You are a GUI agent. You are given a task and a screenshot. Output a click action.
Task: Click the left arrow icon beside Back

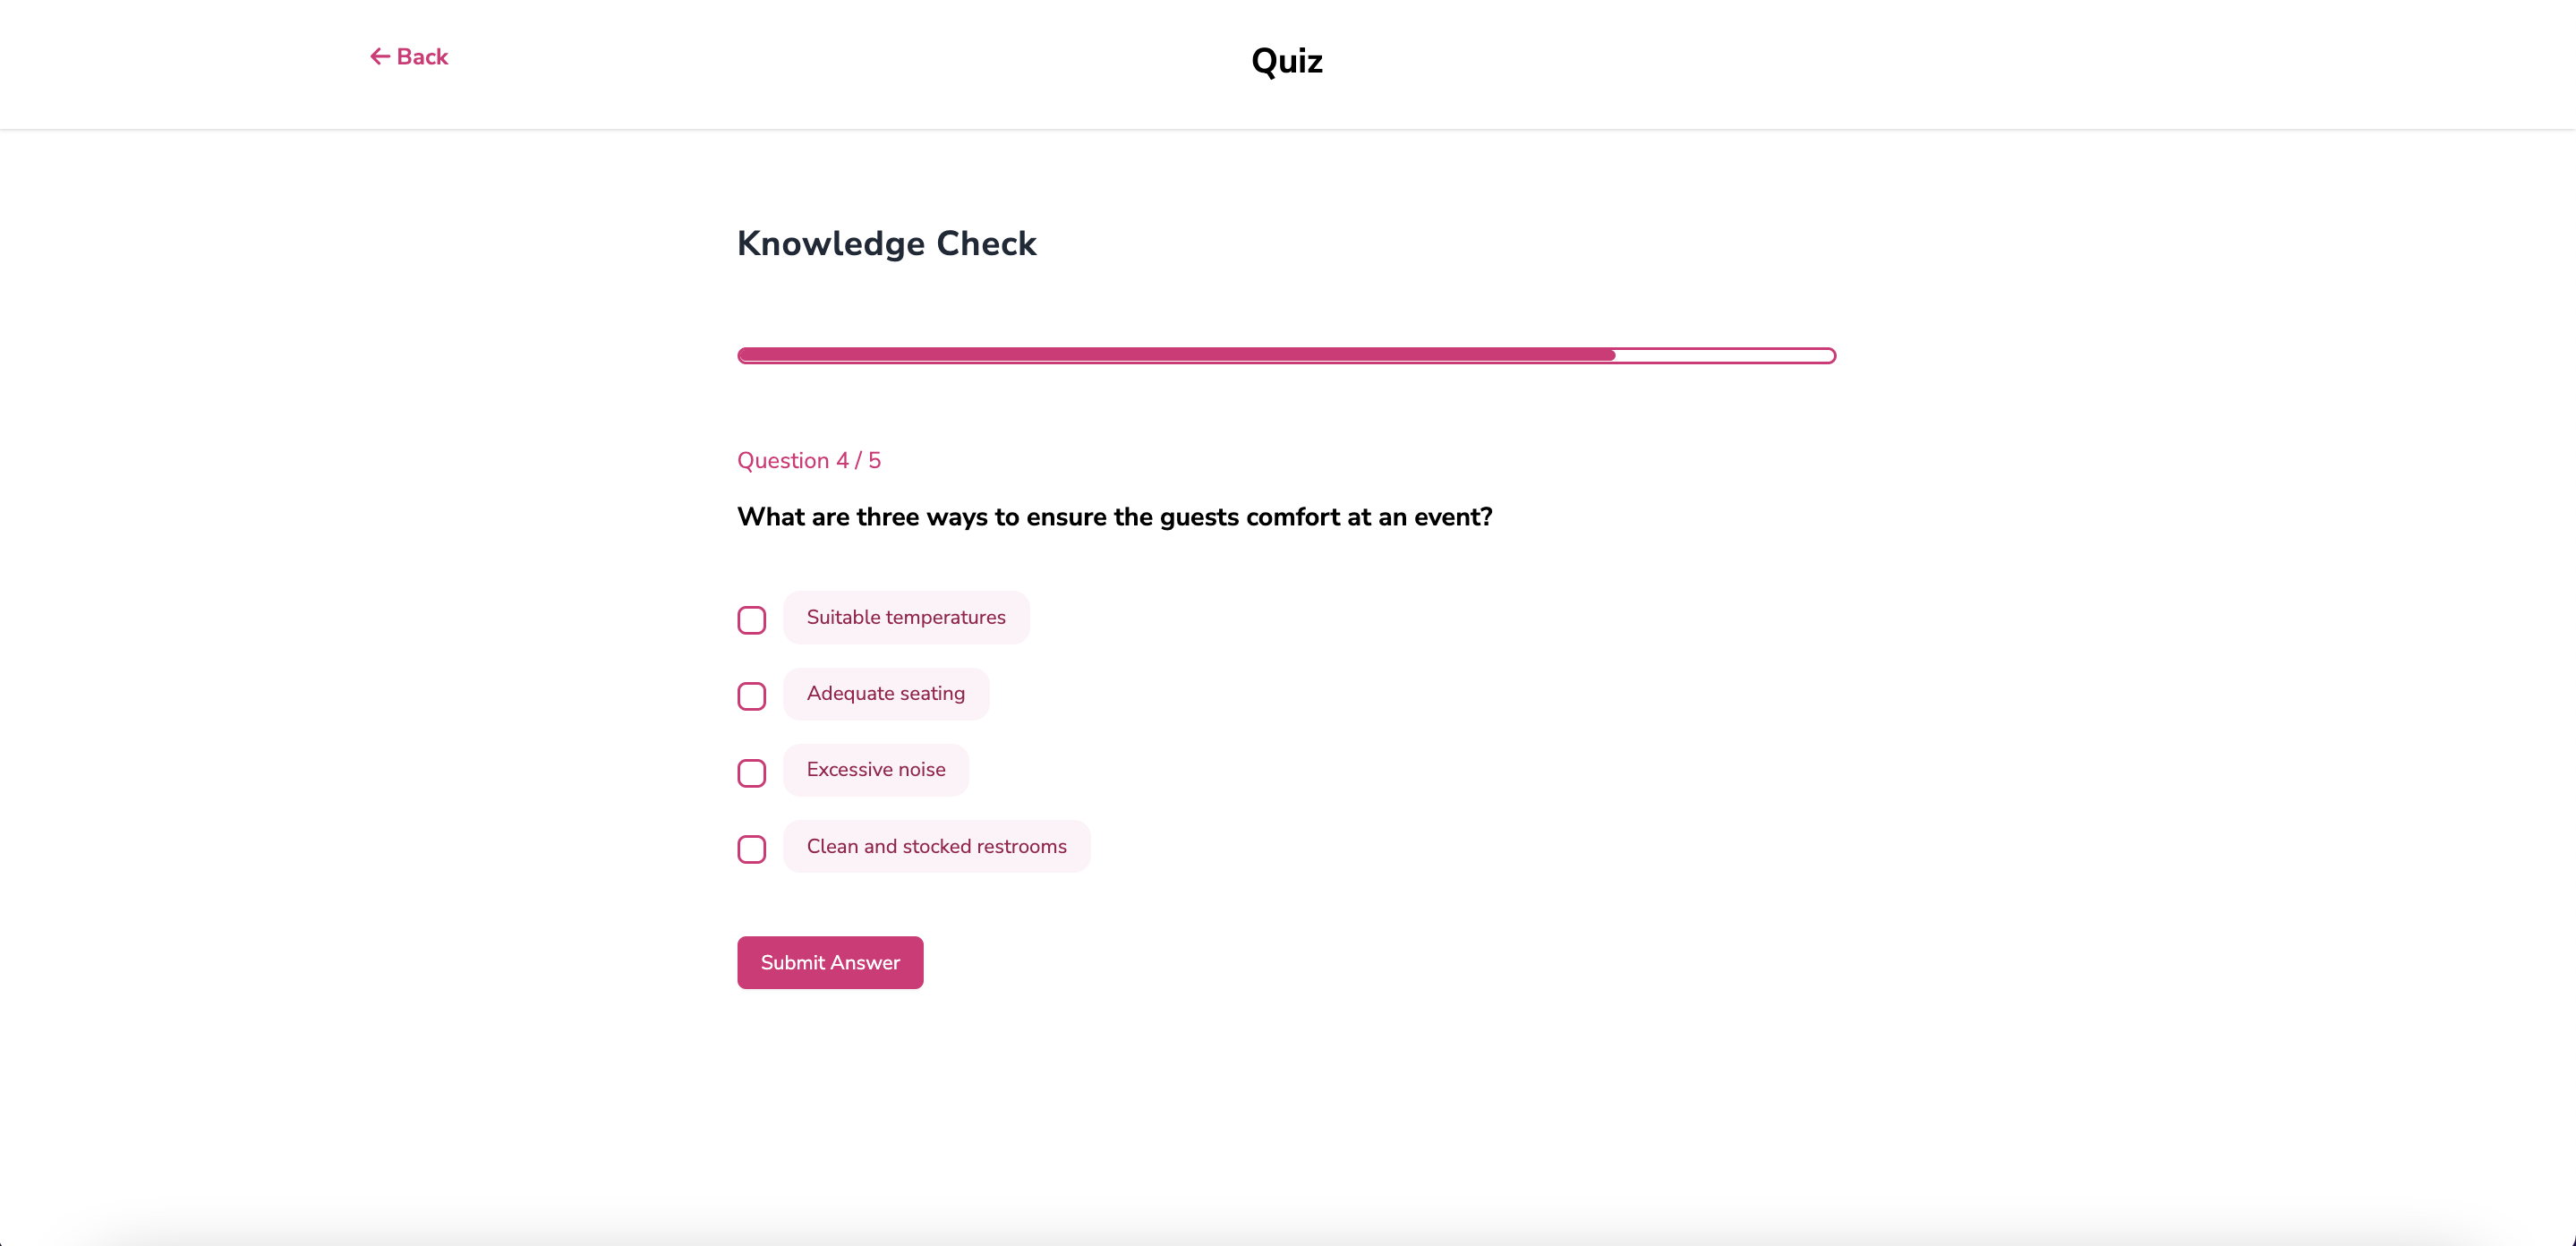pos(379,57)
